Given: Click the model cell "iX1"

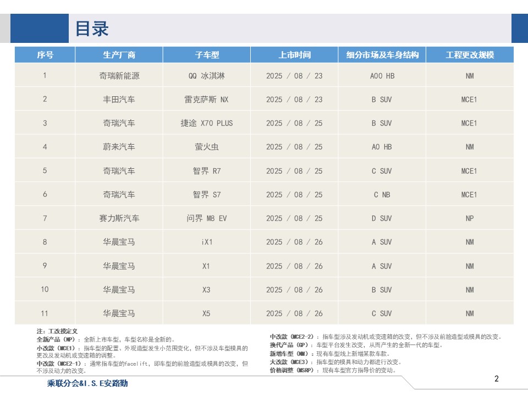Looking at the screenshot, I should tap(207, 242).
